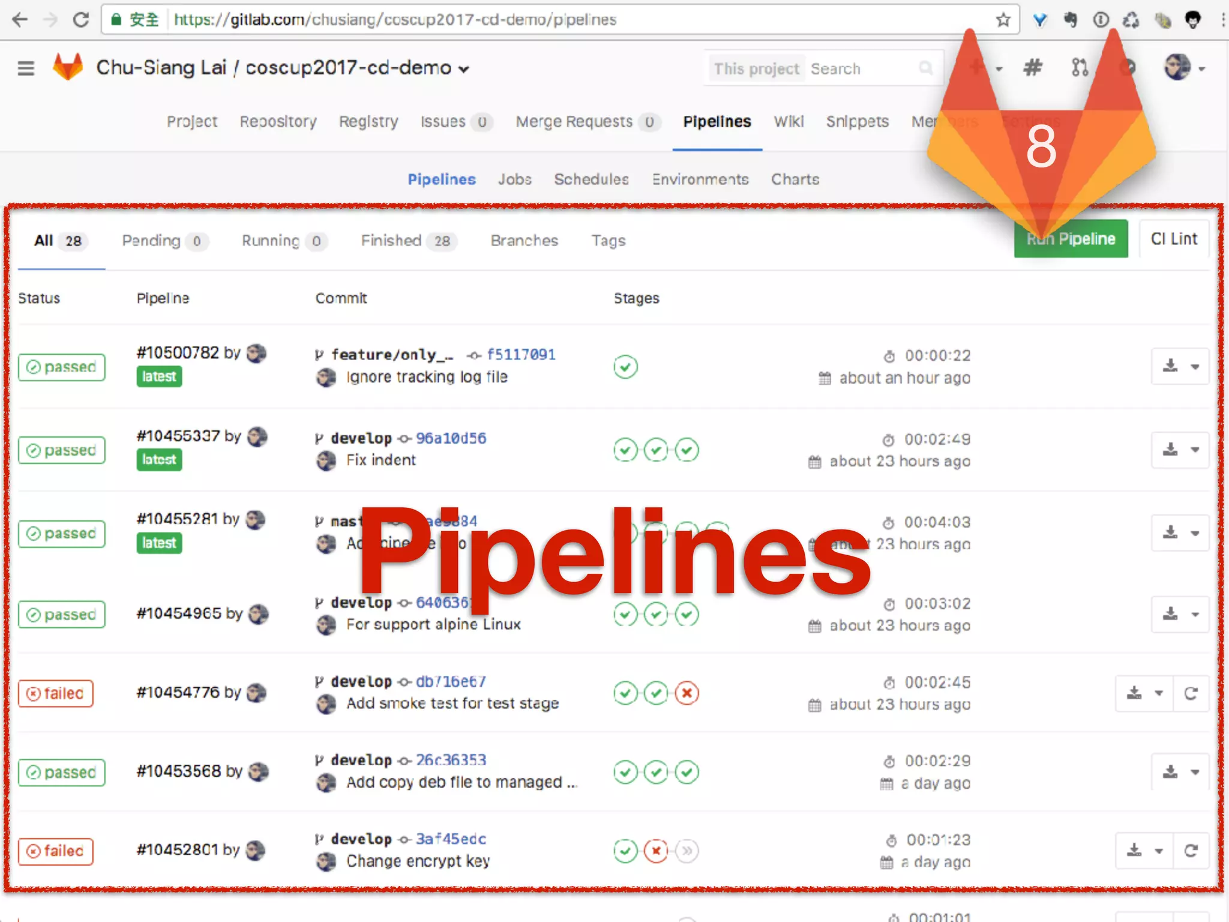Go to the Environments sub-navigation
1229x922 pixels.
pos(700,179)
